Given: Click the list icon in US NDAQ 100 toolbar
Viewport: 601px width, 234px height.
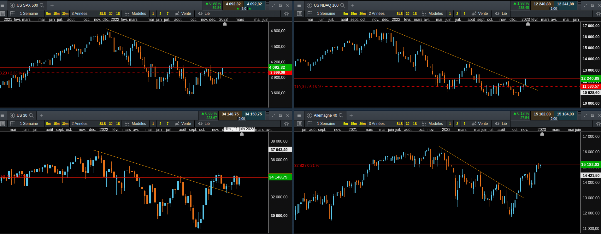Looking at the screenshot, I should click(x=299, y=14).
